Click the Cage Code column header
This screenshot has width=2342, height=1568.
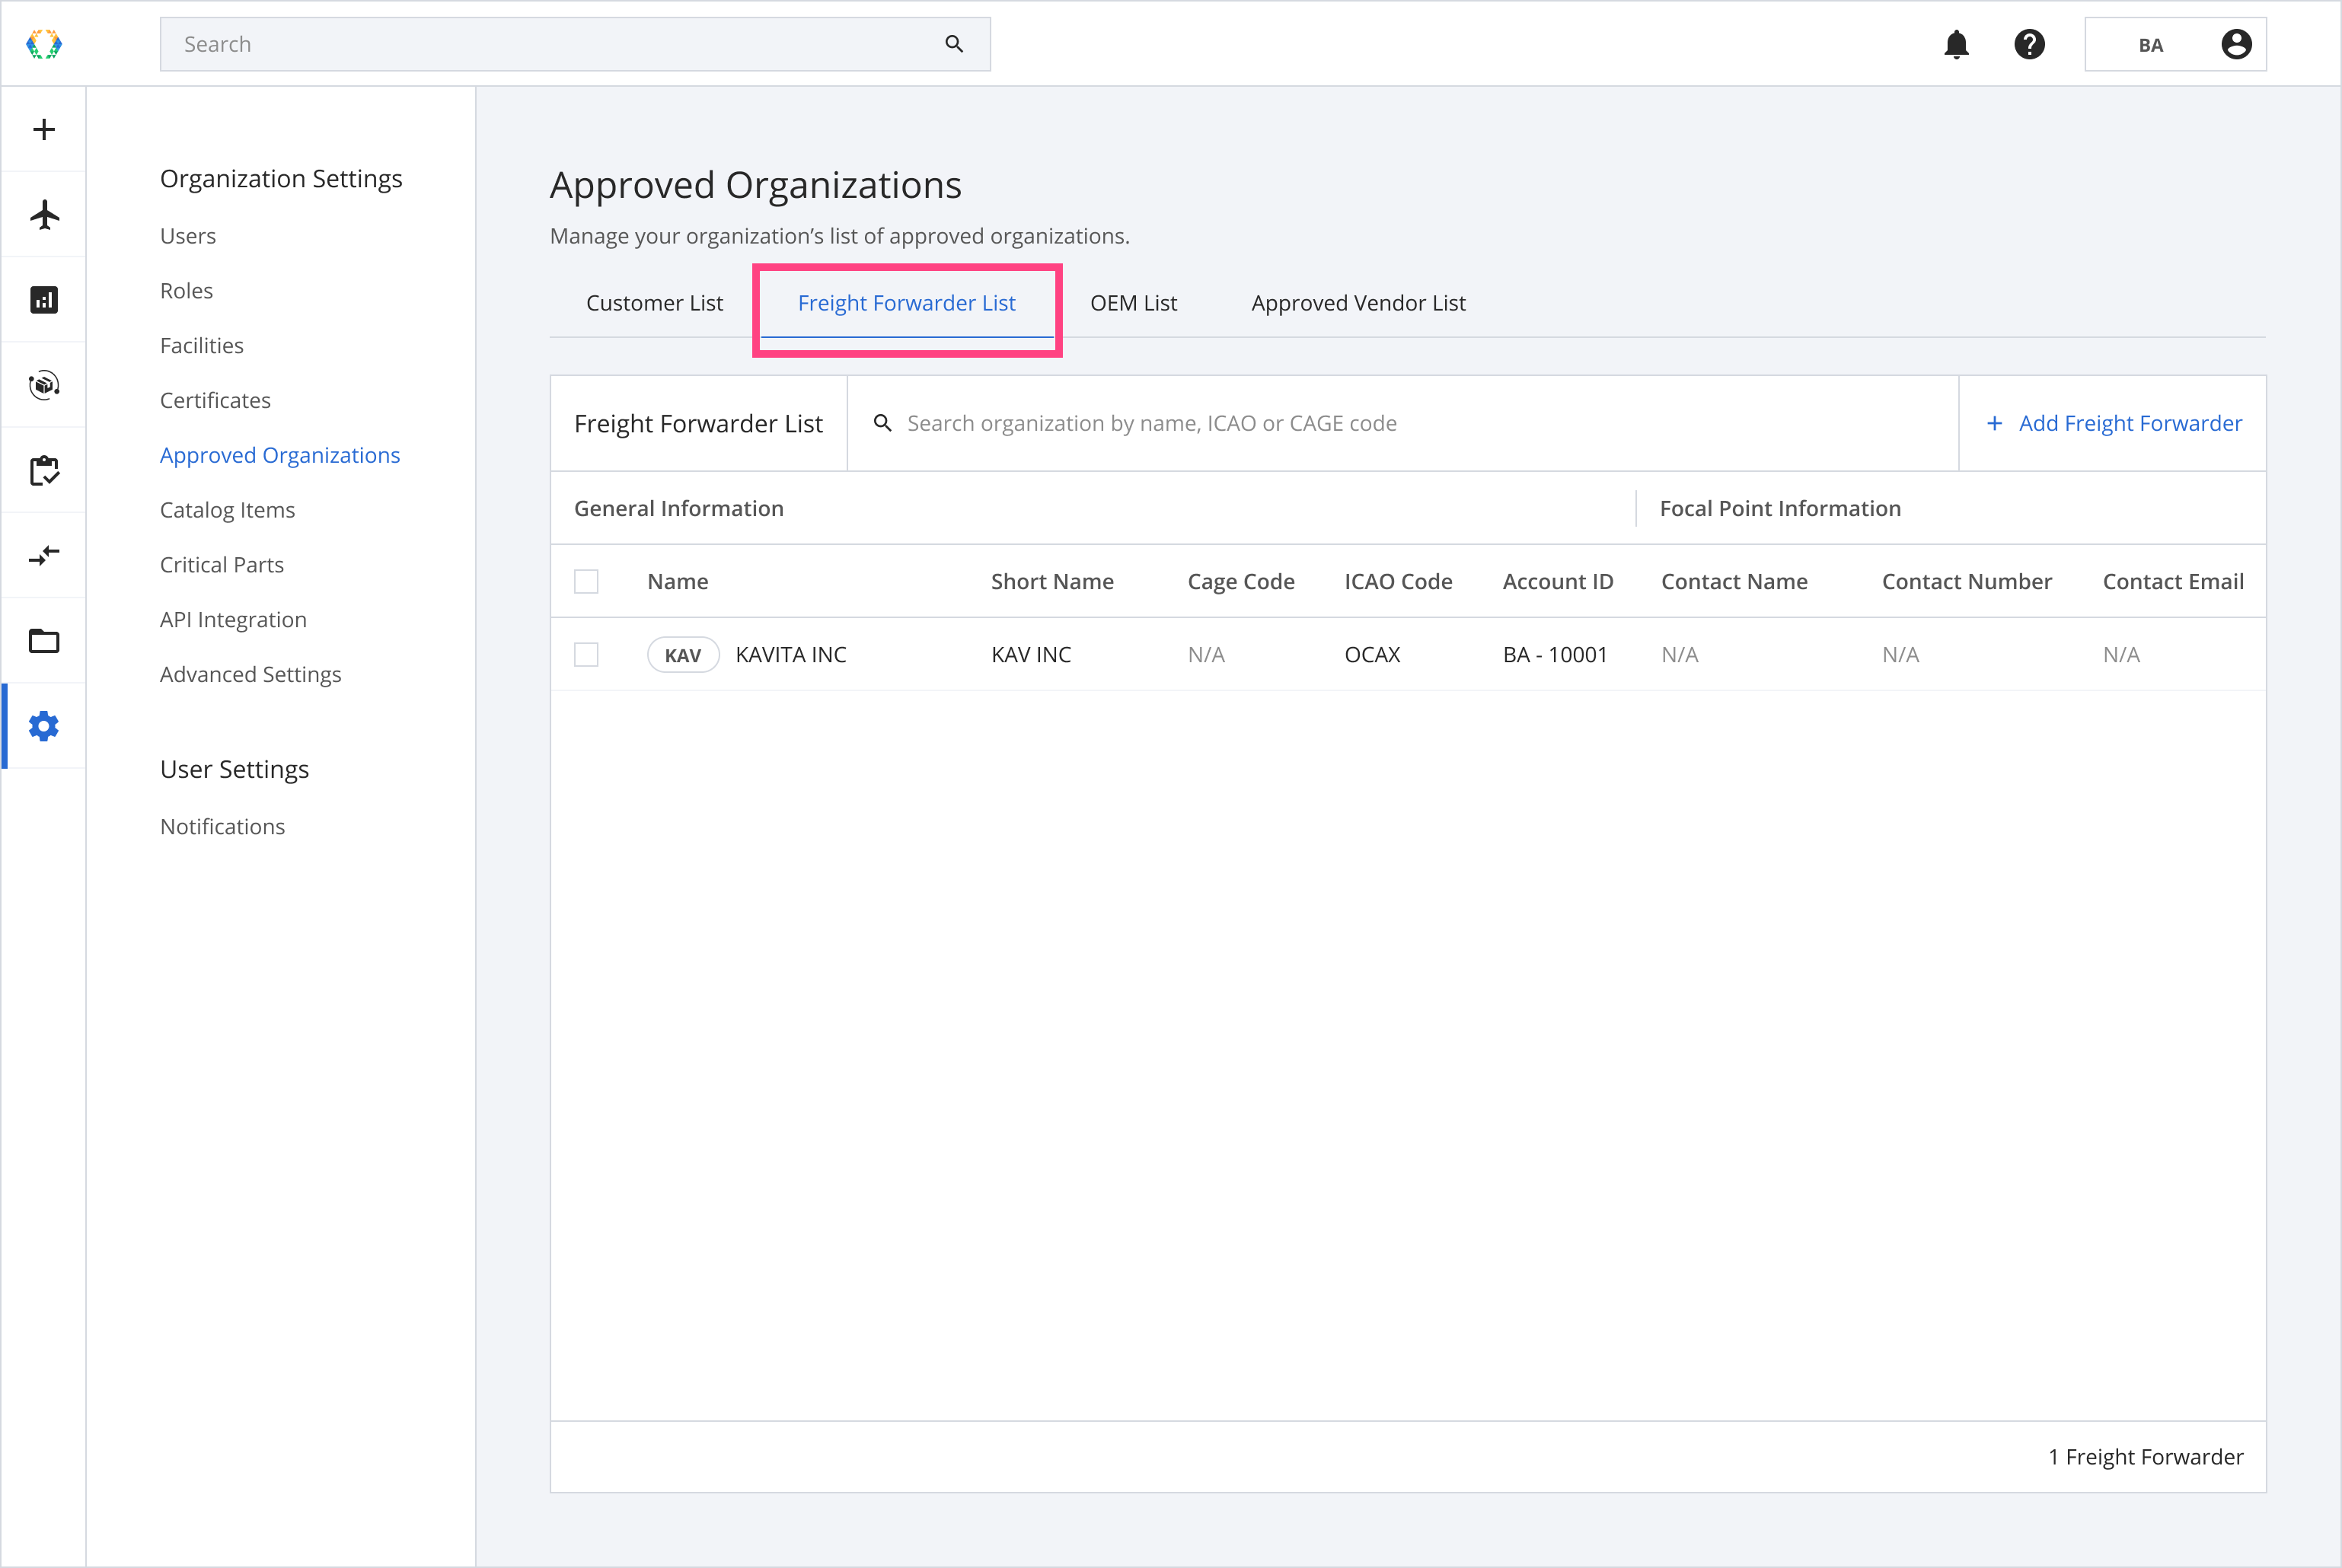[1240, 581]
